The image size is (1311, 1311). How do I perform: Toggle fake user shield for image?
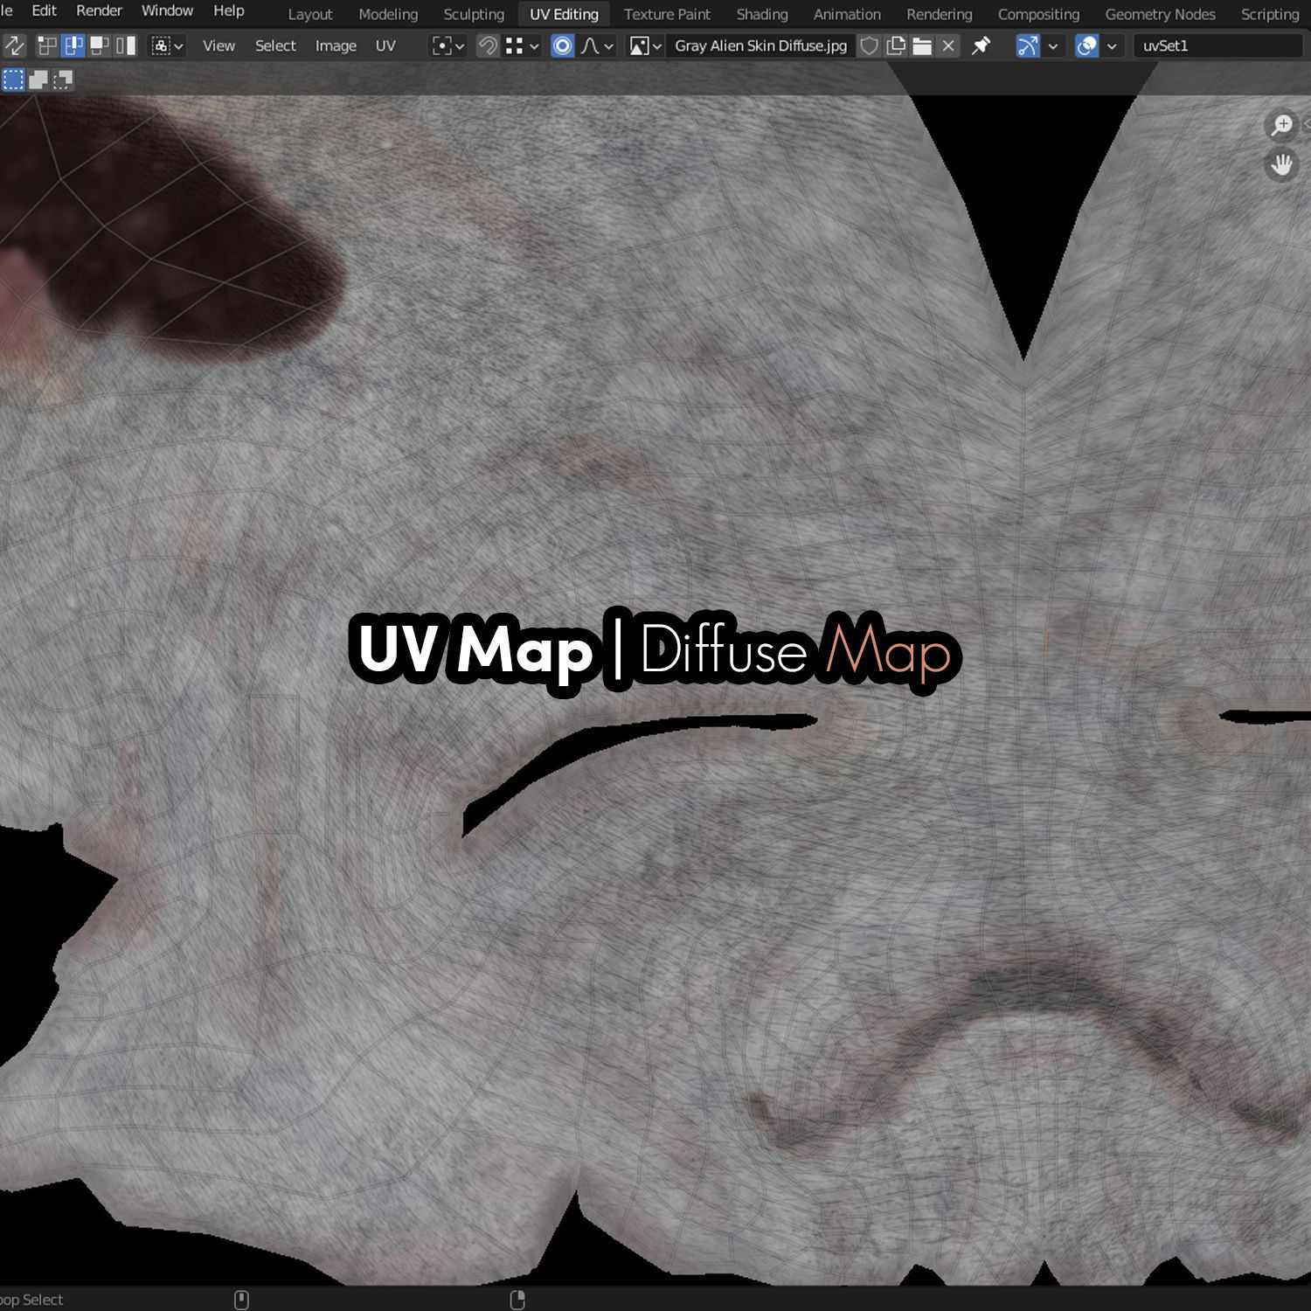tap(869, 45)
